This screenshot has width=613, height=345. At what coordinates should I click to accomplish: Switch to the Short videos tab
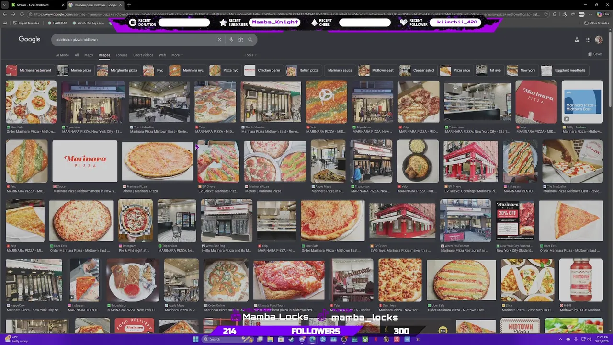[143, 55]
